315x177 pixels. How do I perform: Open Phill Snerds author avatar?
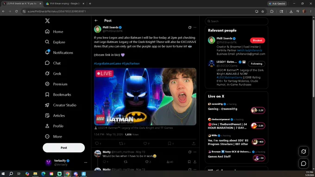click(x=98, y=29)
